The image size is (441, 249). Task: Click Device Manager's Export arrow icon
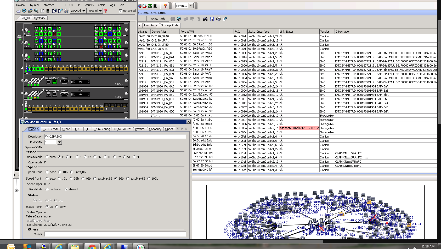[60, 11]
